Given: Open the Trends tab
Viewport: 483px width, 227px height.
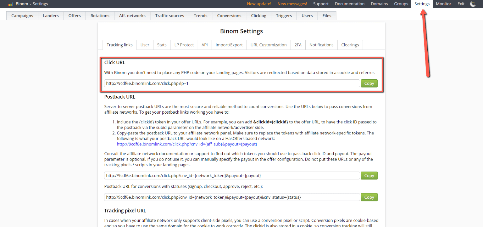Looking at the screenshot, I should pyautogui.click(x=201, y=16).
